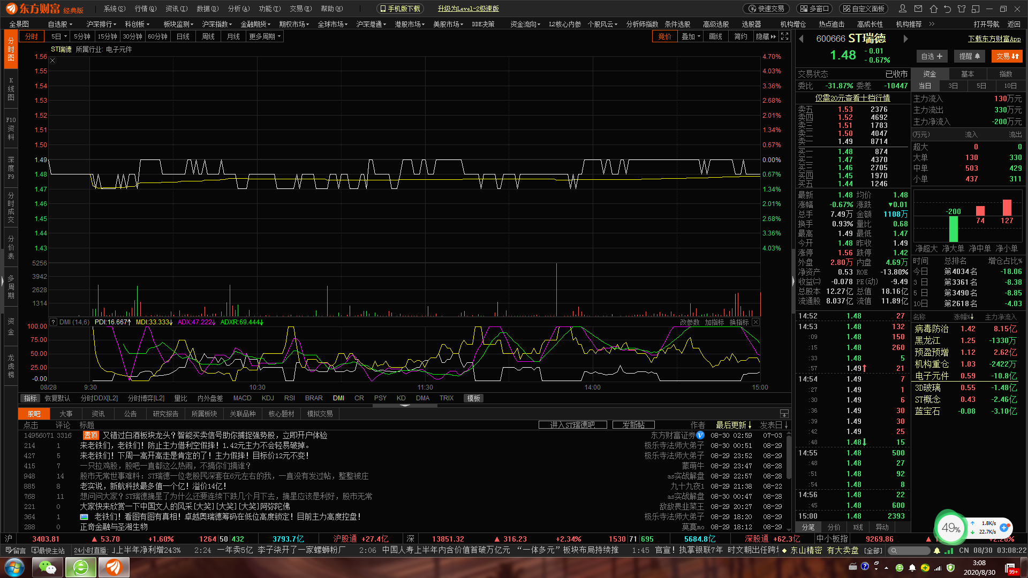Select the MACD indicator
Viewport: 1028px width, 578px height.
[x=242, y=398]
